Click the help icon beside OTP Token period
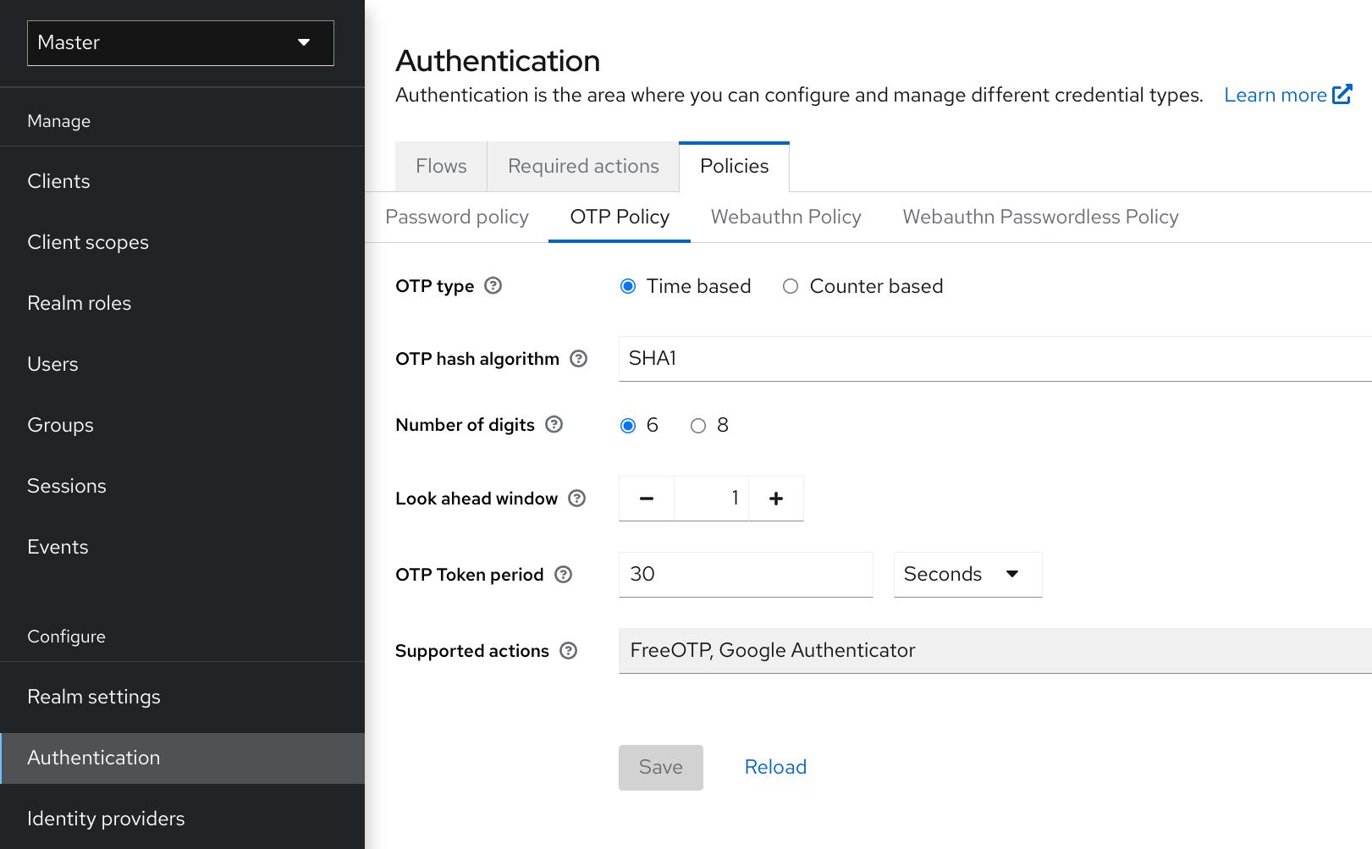This screenshot has width=1372, height=849. [563, 574]
